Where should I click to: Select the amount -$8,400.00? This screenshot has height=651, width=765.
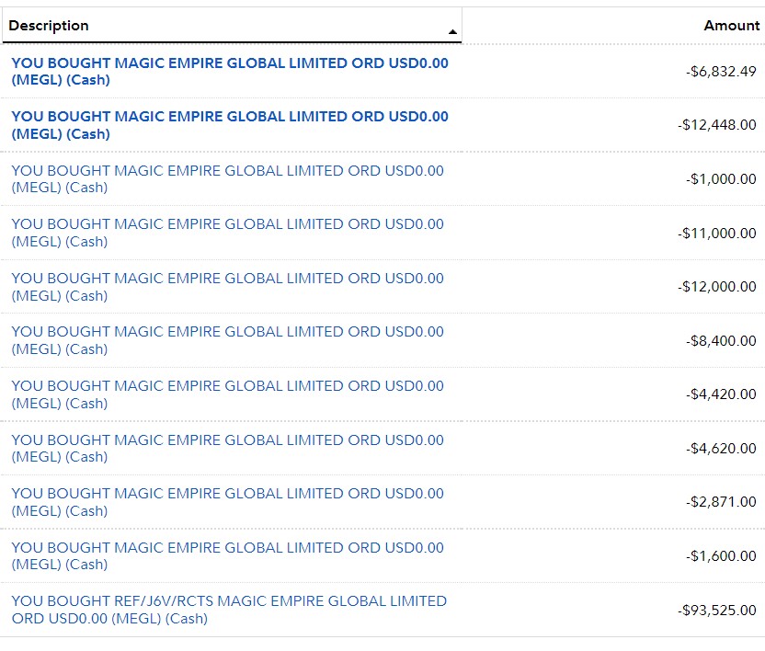(721, 340)
